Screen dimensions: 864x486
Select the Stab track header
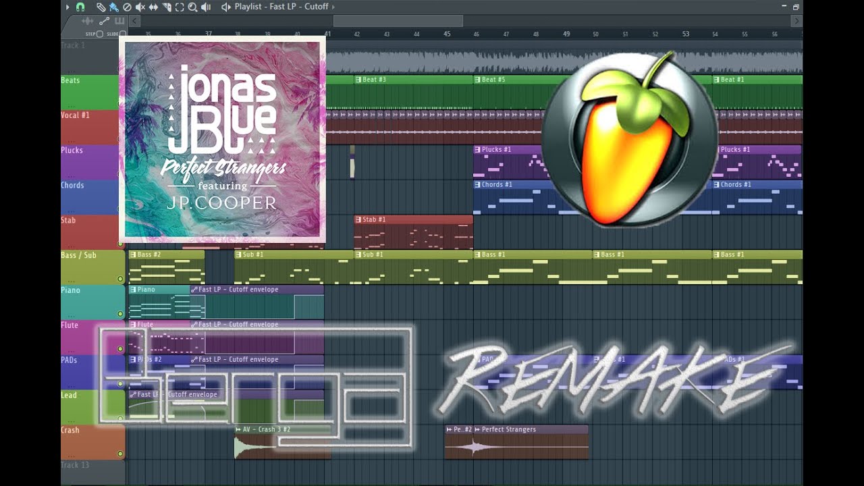tap(93, 233)
